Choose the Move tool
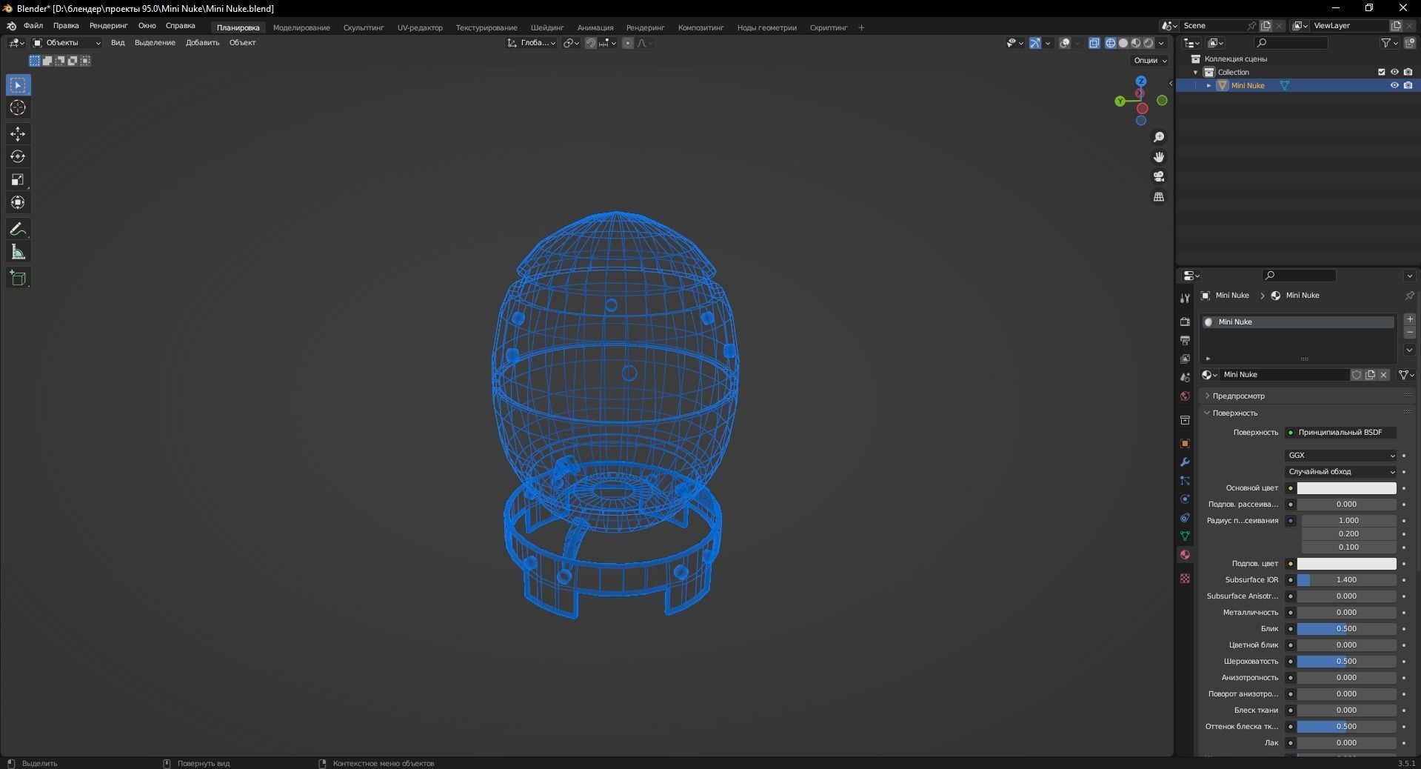The image size is (1421, 769). click(x=18, y=134)
